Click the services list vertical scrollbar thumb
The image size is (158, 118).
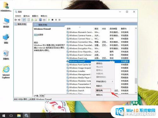click(x=136, y=81)
